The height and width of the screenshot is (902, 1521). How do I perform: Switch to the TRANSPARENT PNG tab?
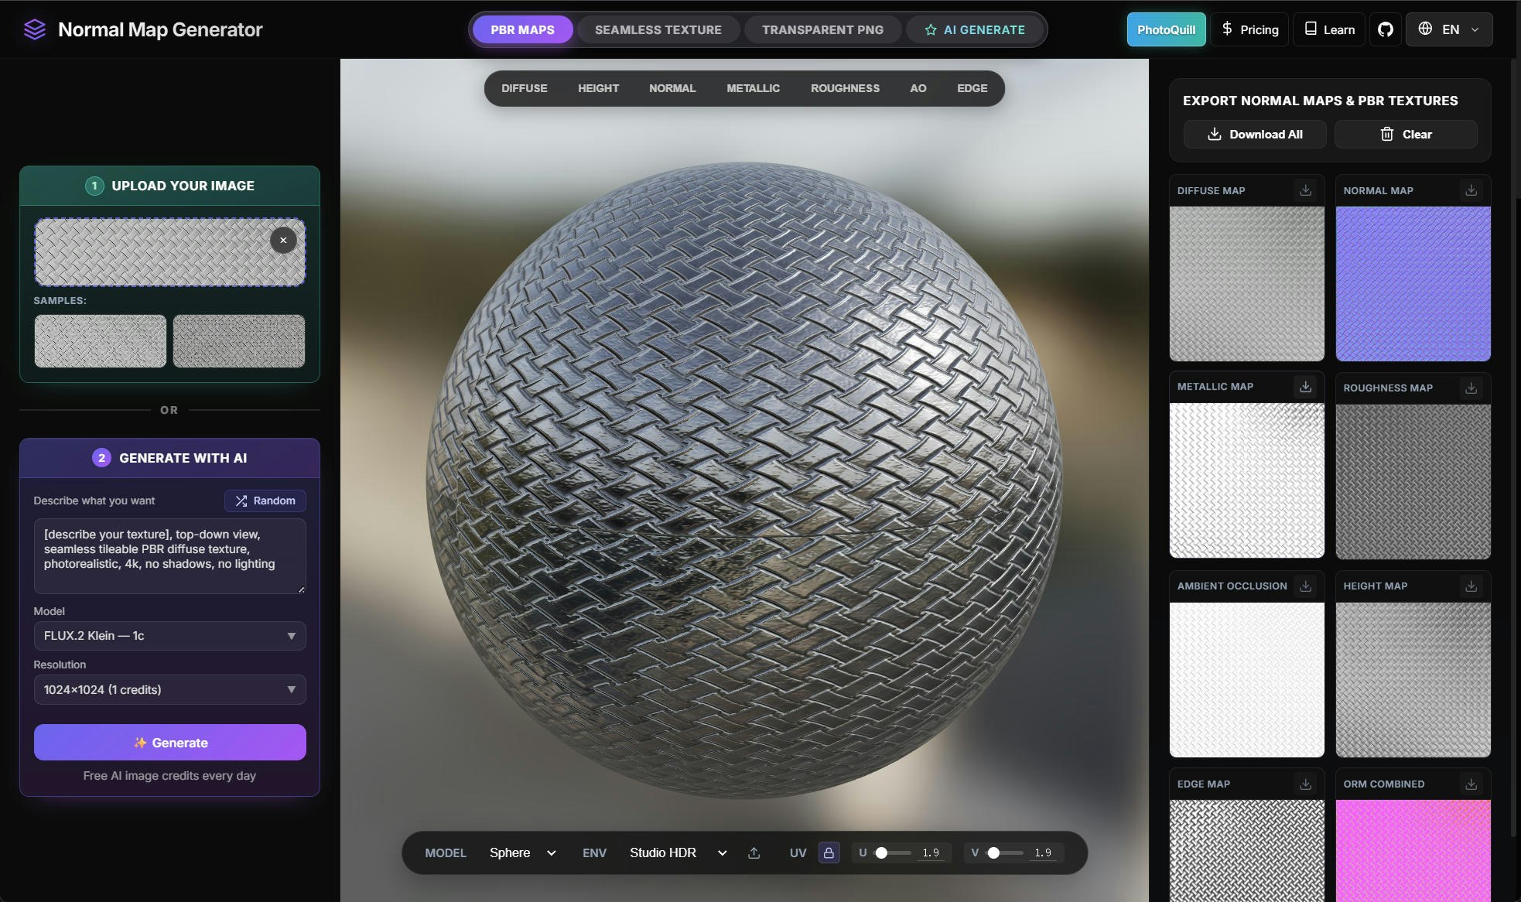(822, 29)
